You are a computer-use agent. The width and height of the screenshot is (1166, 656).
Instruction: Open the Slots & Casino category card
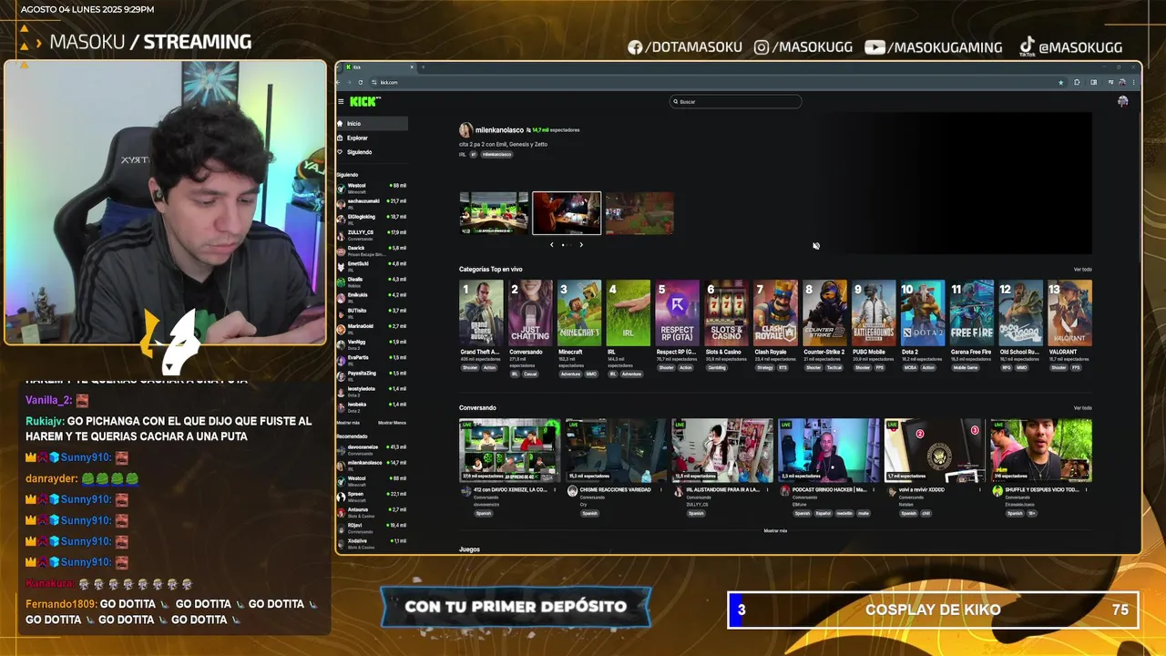(727, 313)
